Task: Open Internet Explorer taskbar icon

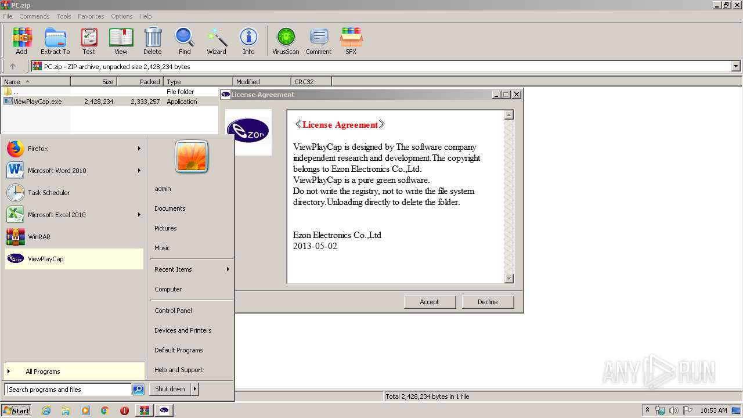Action: (x=46, y=410)
